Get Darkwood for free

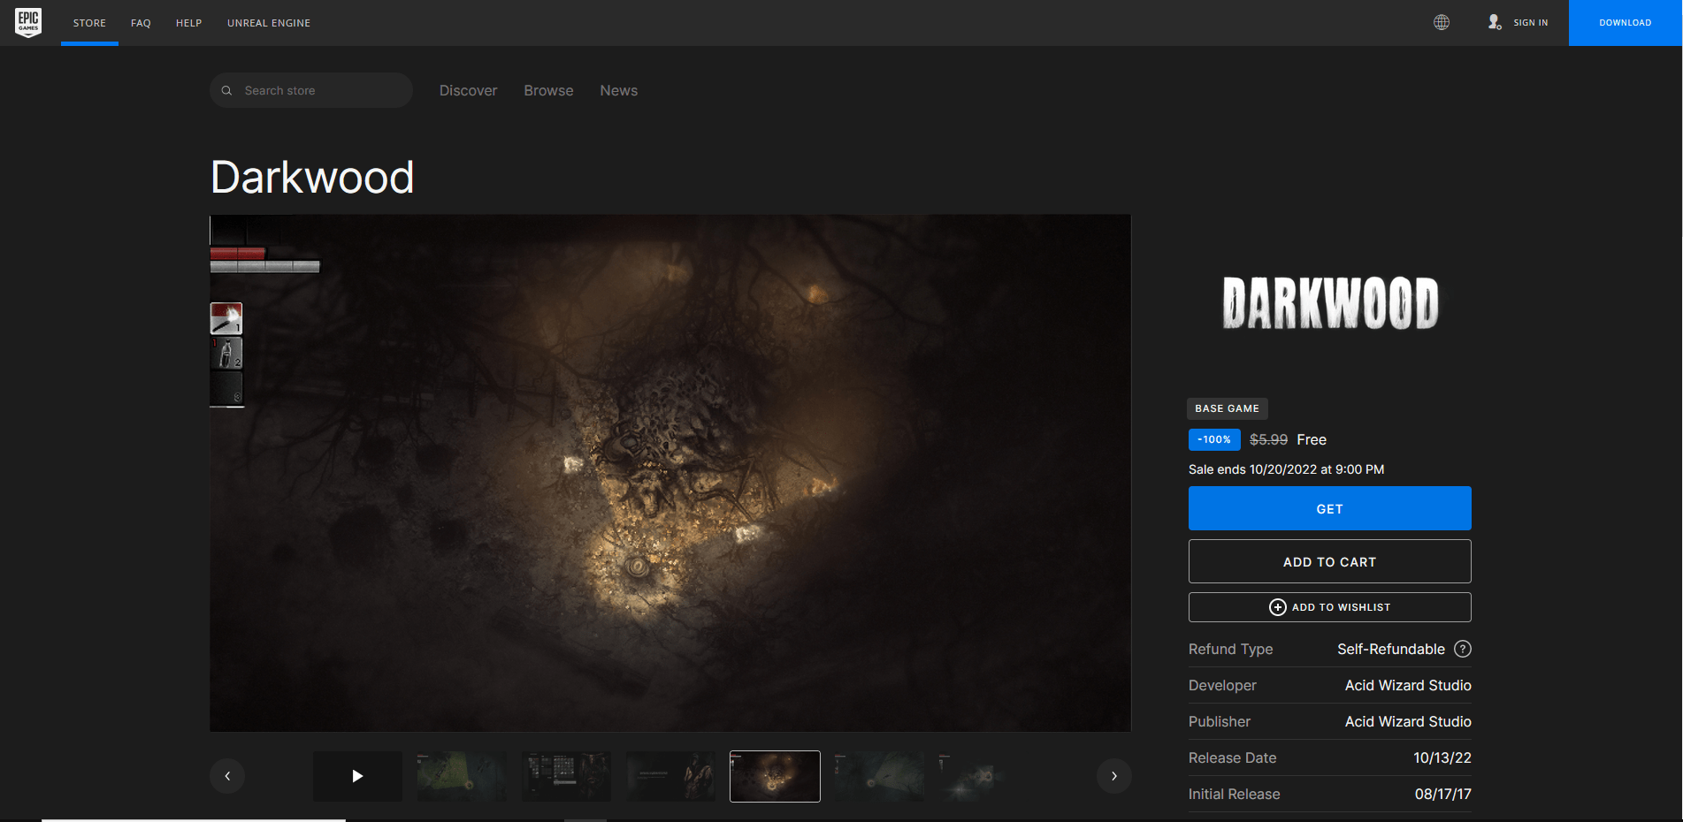pos(1330,508)
